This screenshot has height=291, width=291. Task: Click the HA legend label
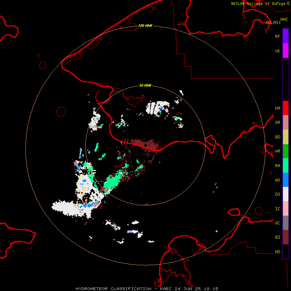coord(277,108)
